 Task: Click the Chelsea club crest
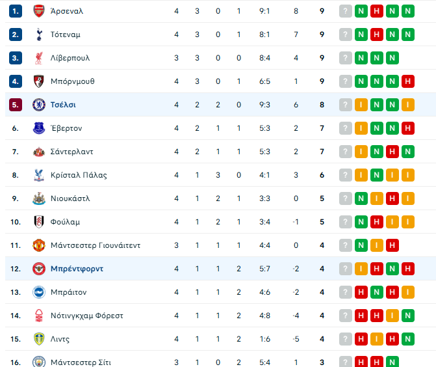(39, 105)
